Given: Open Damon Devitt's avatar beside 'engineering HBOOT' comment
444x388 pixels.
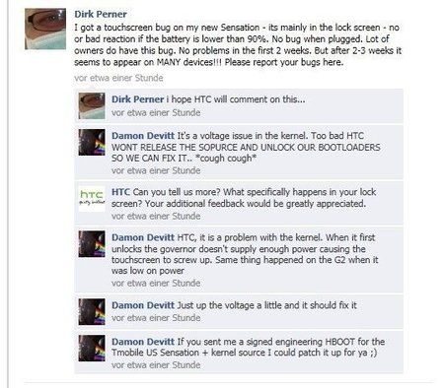Looking at the screenshot, I should [92, 348].
